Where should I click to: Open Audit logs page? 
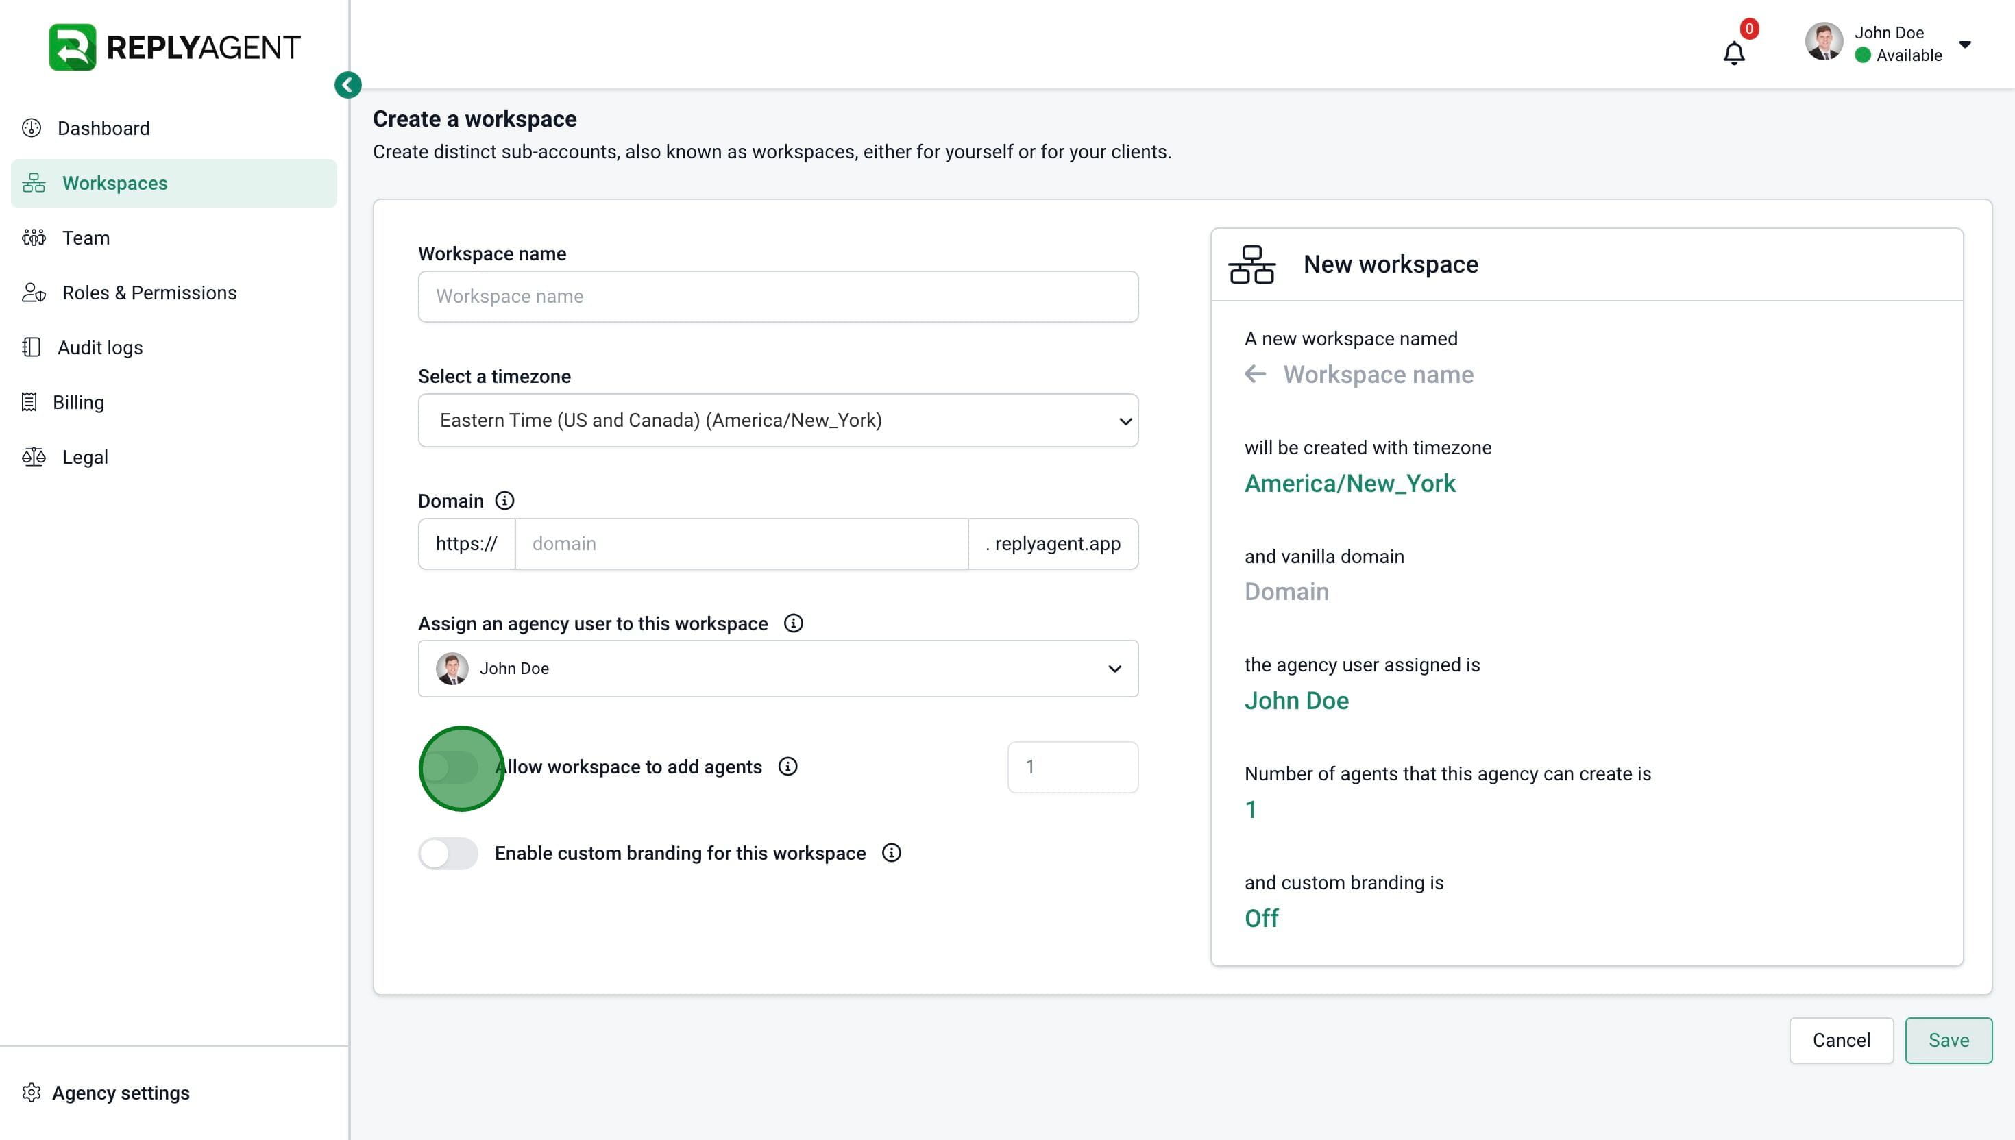[99, 347]
